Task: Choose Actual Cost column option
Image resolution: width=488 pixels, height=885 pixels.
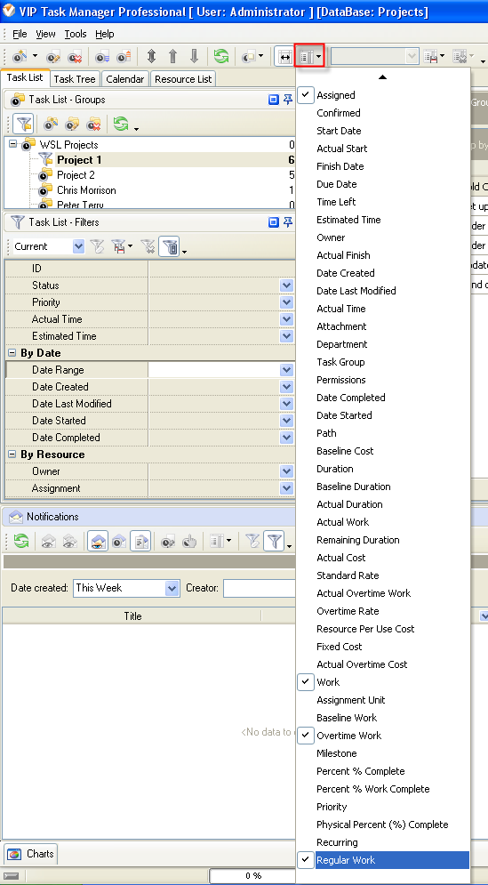Action: (340, 558)
